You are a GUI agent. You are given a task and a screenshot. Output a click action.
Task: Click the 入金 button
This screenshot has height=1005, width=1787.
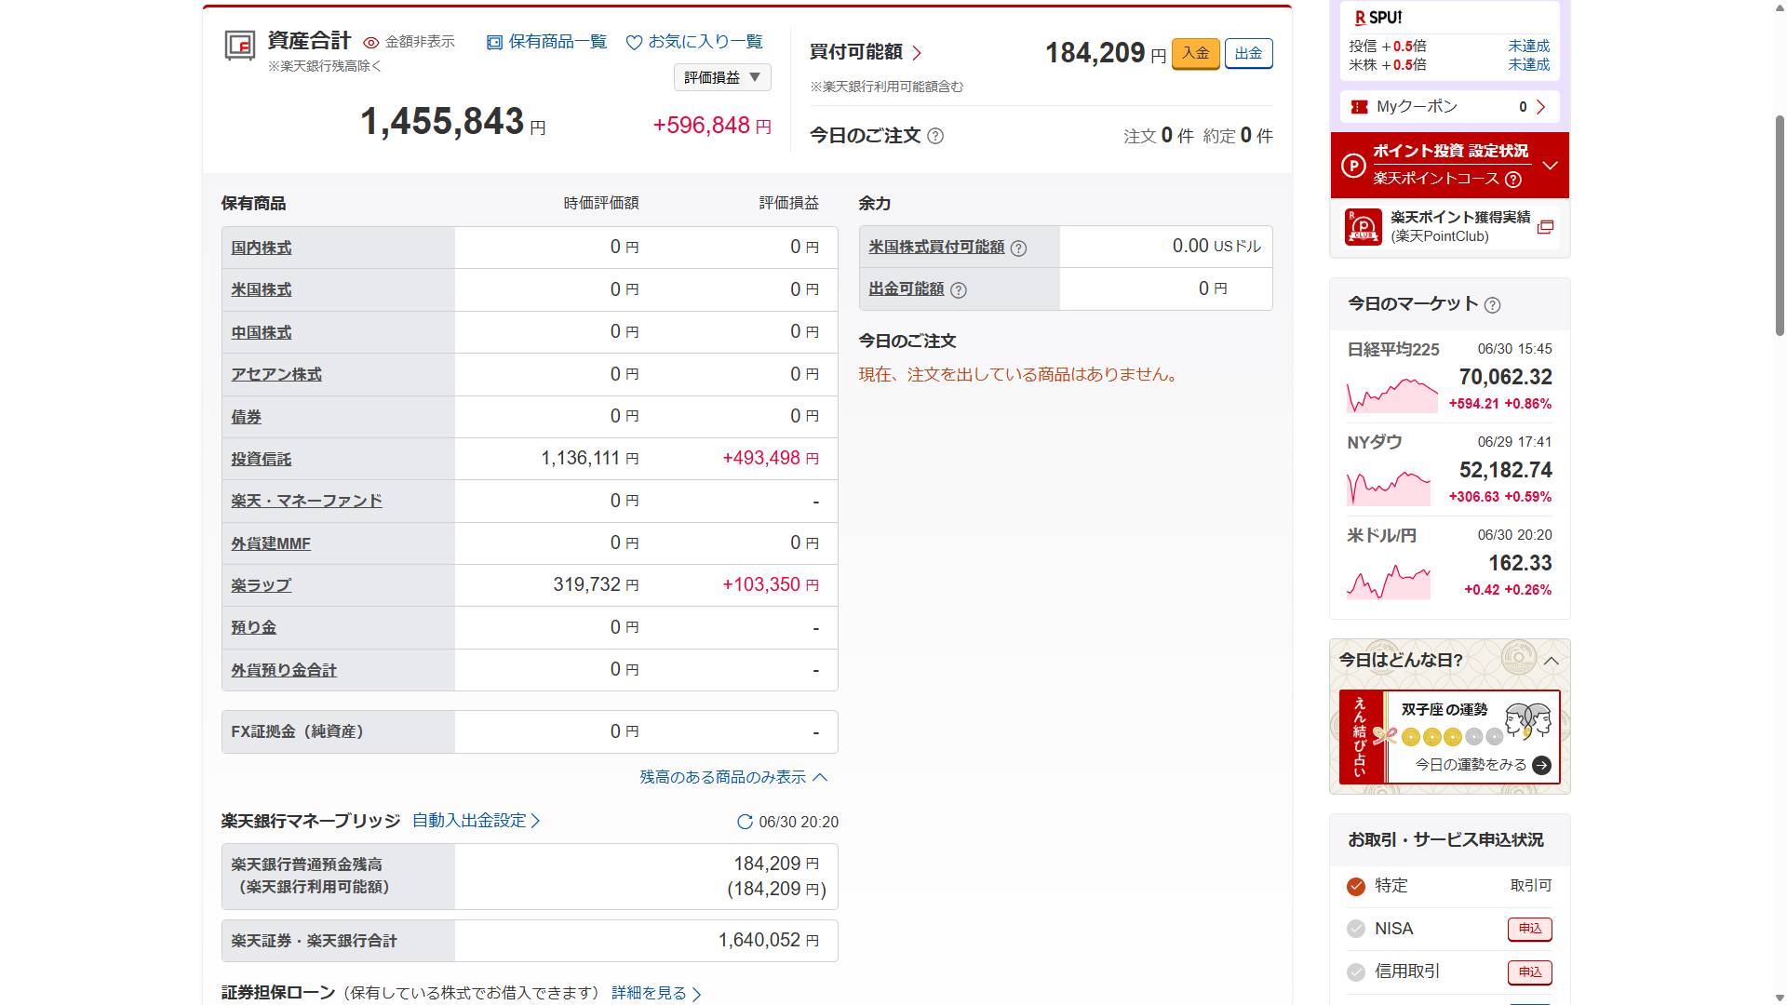[1195, 53]
